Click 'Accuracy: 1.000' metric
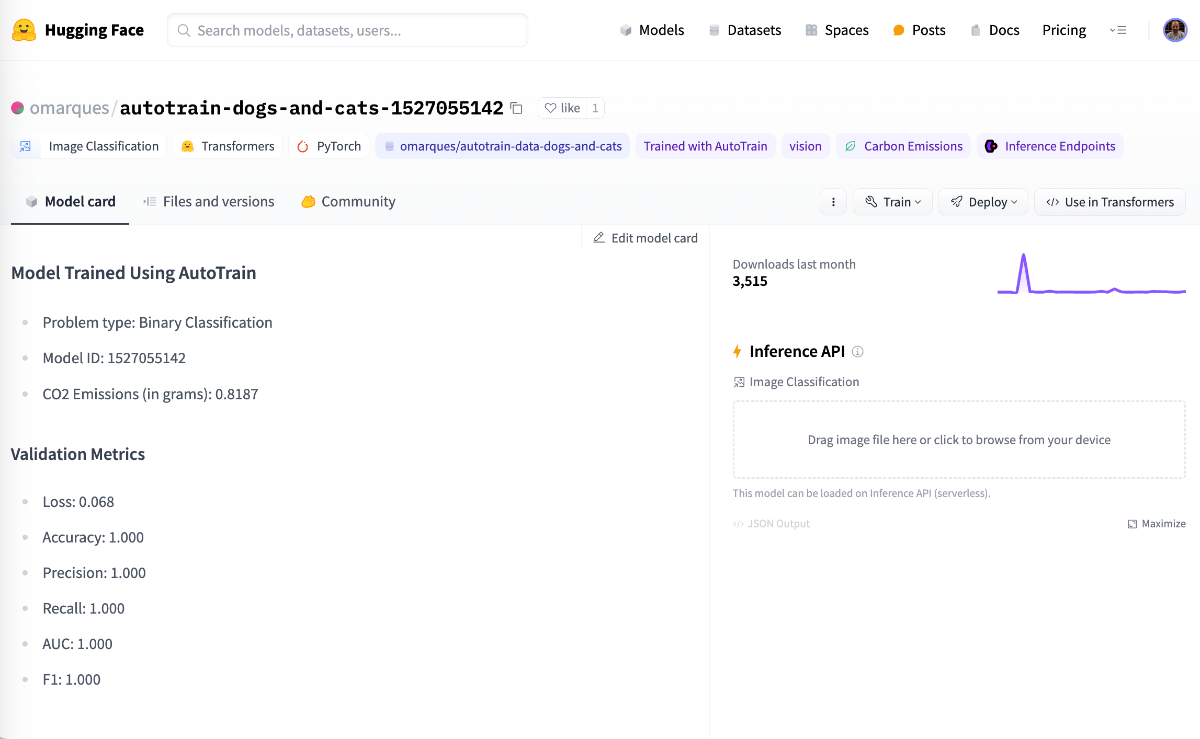 (93, 537)
